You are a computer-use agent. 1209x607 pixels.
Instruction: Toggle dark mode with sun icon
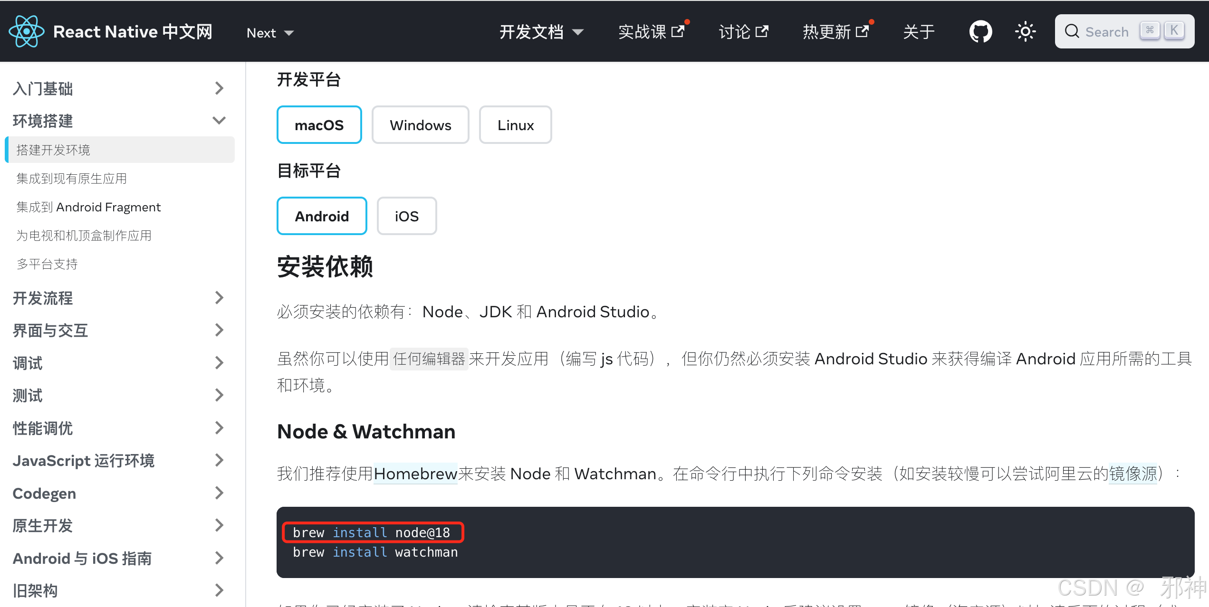click(x=1025, y=32)
